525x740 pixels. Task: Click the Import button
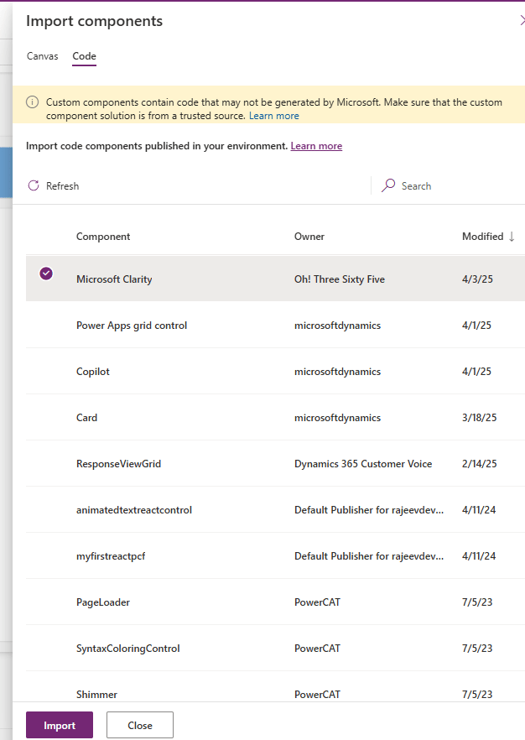pos(60,725)
